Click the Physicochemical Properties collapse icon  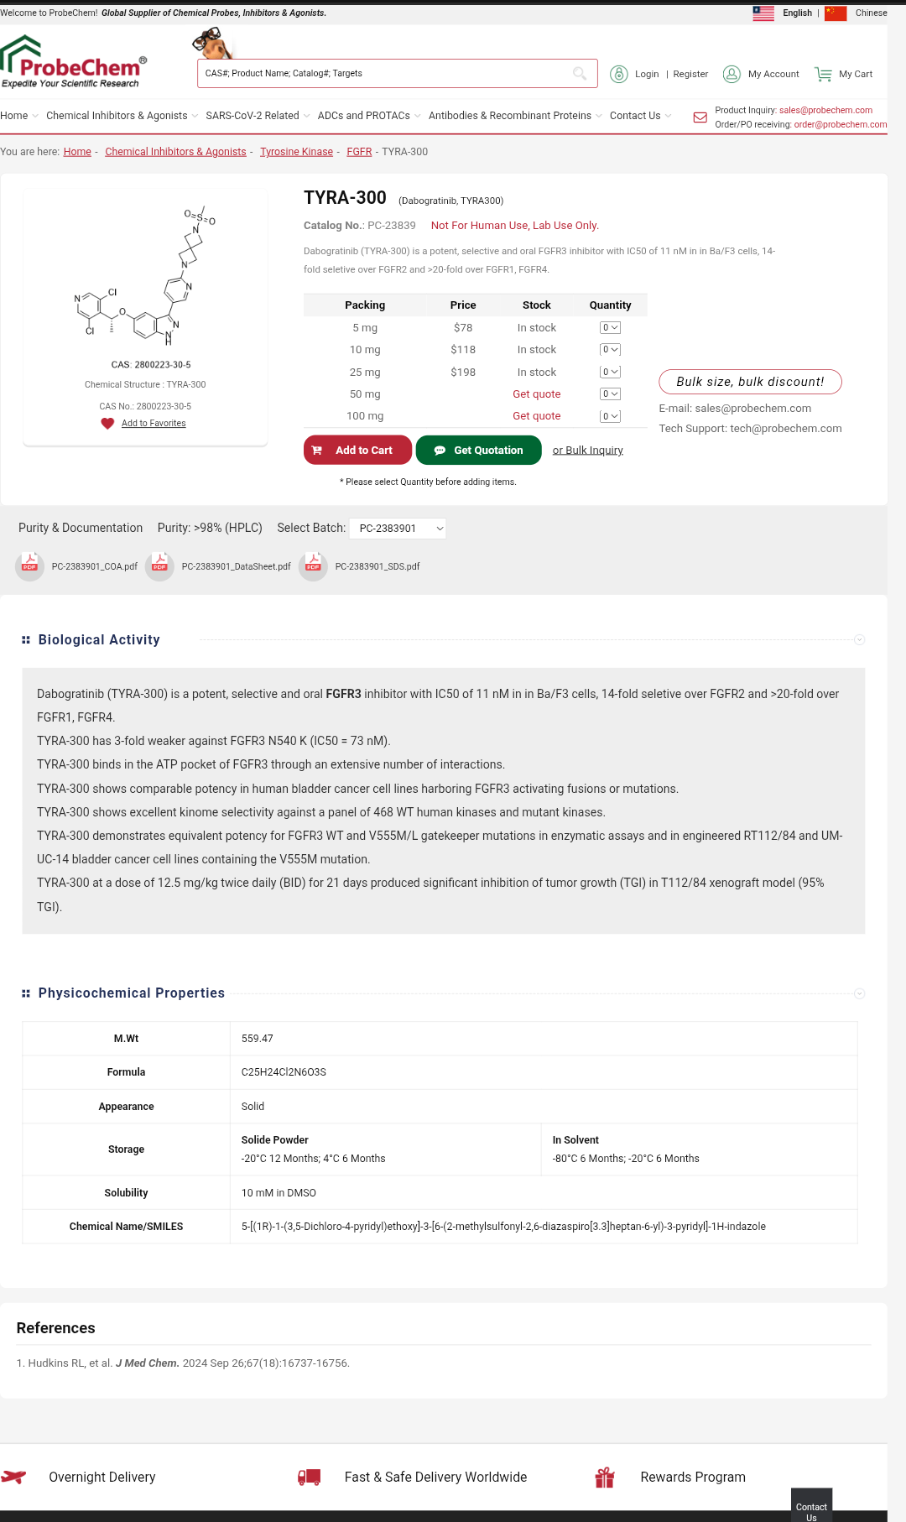click(x=859, y=993)
